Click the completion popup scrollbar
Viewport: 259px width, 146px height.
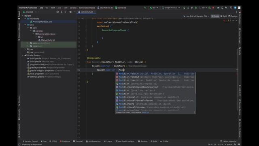coord(195,83)
